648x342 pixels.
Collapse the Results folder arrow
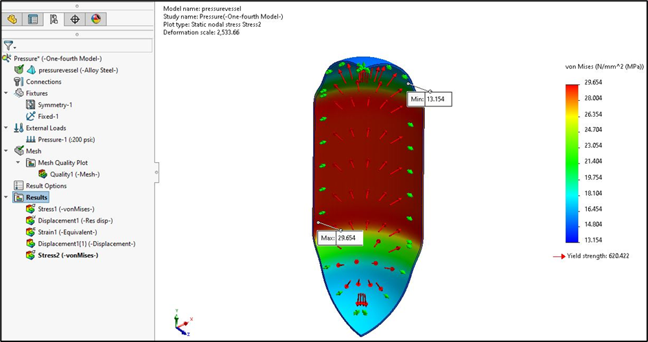coord(5,197)
